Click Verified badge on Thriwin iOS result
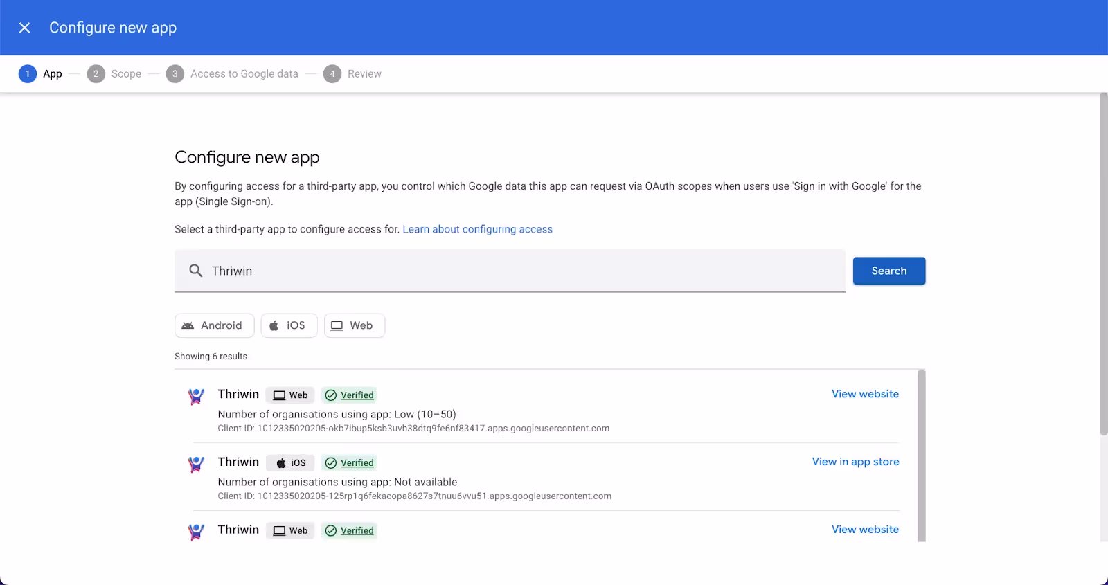 (x=349, y=463)
